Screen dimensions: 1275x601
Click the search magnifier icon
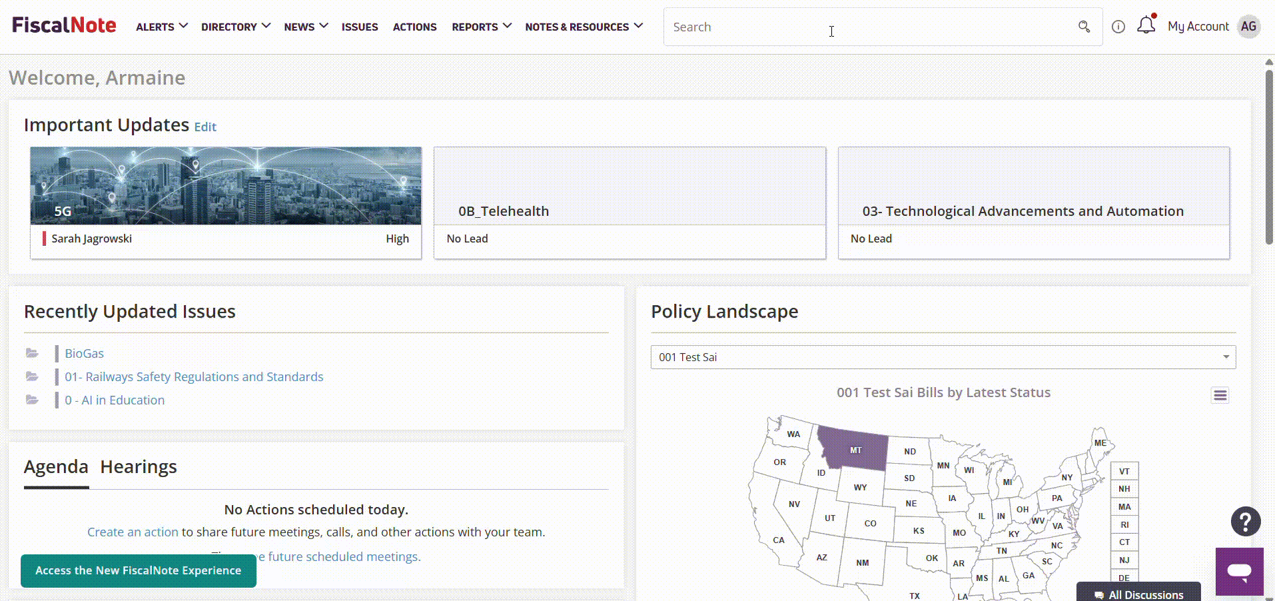[x=1084, y=27]
